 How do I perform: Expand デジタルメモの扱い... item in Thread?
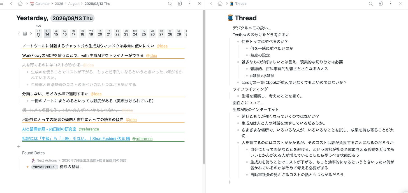(x=252, y=28)
